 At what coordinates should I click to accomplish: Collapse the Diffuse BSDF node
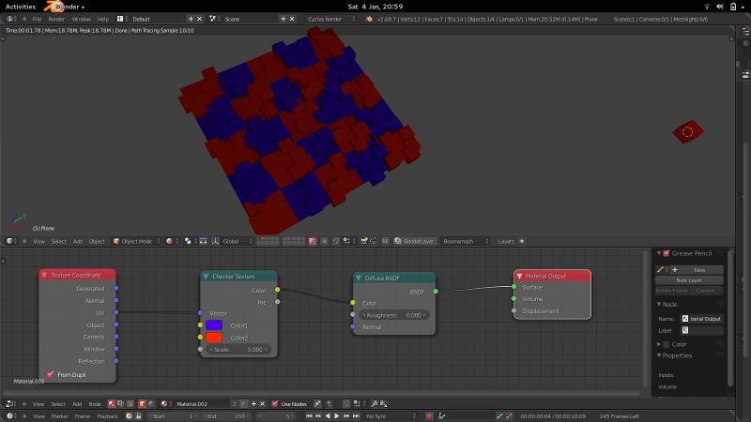pos(359,278)
